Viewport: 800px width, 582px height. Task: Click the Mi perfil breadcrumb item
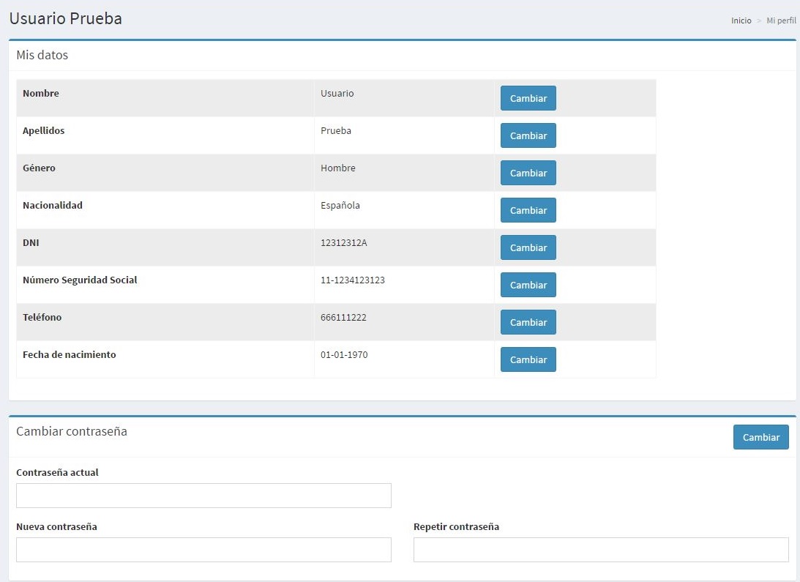point(781,20)
